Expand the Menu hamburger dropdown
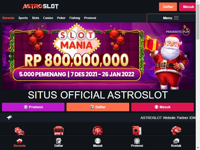The image size is (200, 150). click(171, 18)
